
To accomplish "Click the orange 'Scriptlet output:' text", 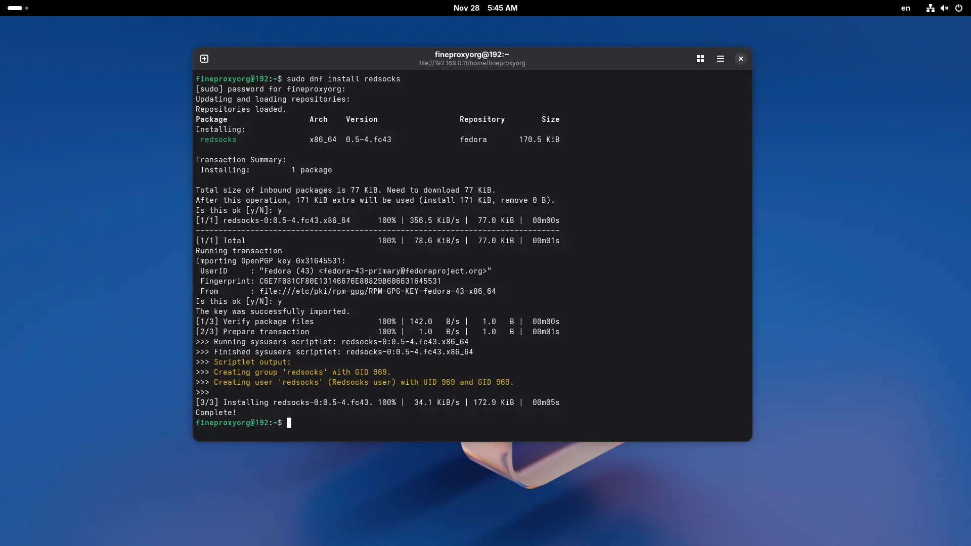I will [x=252, y=362].
